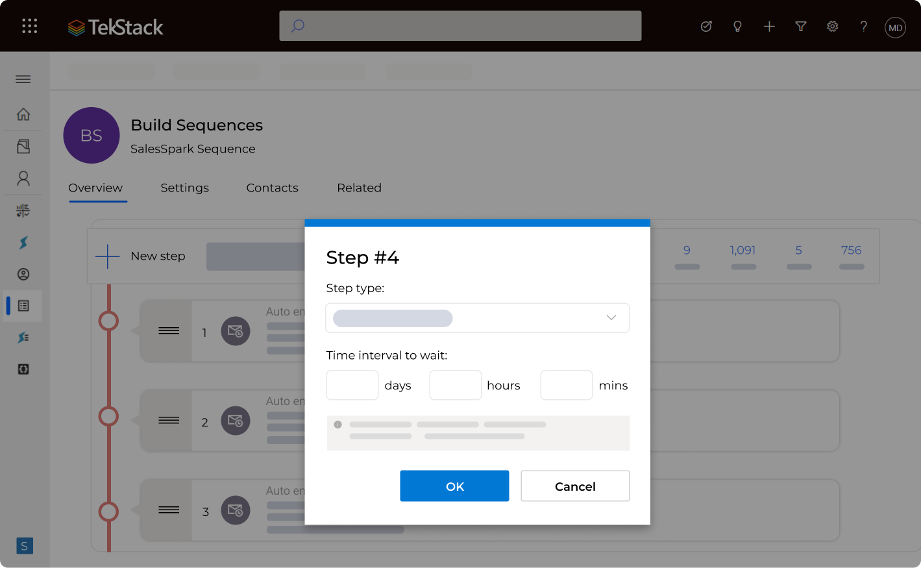Click the highlighted sequences list icon in sidebar
The image size is (921, 568).
tap(23, 305)
